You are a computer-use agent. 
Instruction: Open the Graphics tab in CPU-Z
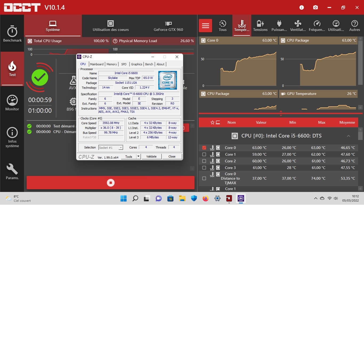point(137,64)
